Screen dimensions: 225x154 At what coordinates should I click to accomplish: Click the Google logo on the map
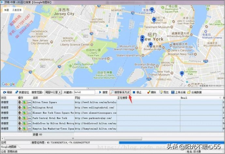tap(8, 84)
